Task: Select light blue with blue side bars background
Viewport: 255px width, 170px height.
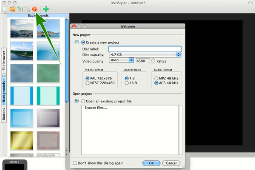Action: [x=22, y=96]
